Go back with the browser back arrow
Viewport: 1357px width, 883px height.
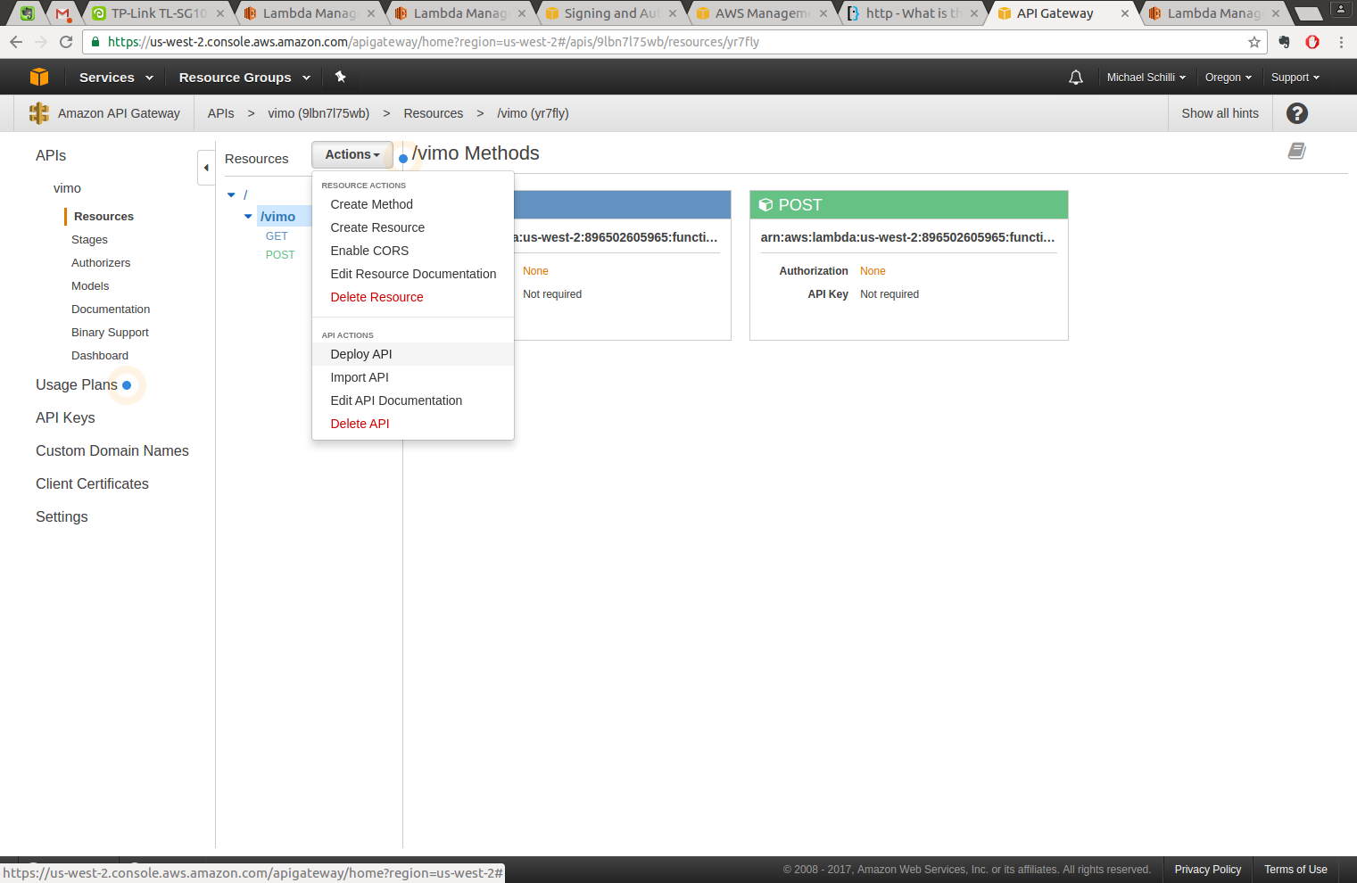(16, 42)
